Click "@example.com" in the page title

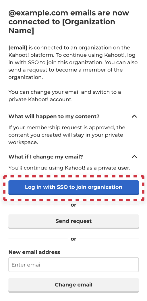pos(38,13)
